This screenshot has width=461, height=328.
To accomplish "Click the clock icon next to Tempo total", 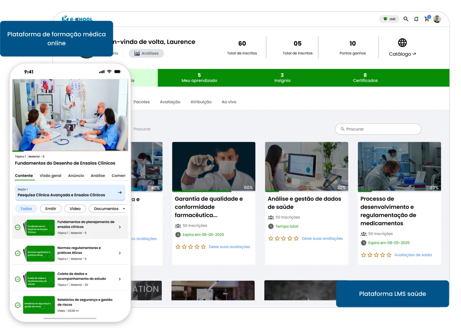I will pos(271,226).
